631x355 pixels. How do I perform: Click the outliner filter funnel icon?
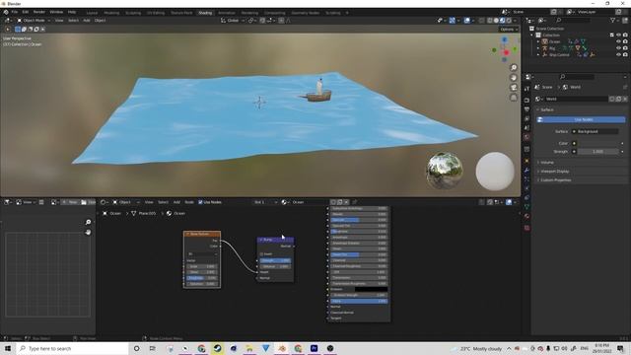pyautogui.click(x=612, y=20)
